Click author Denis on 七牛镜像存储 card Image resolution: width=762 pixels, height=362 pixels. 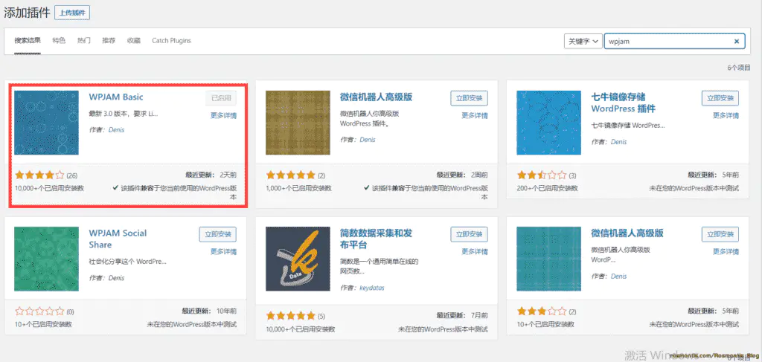point(618,142)
